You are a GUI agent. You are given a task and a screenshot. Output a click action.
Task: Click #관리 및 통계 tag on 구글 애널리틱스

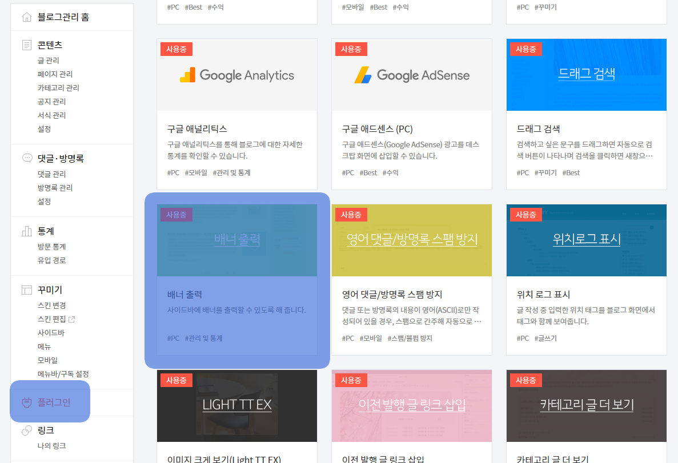(x=232, y=172)
